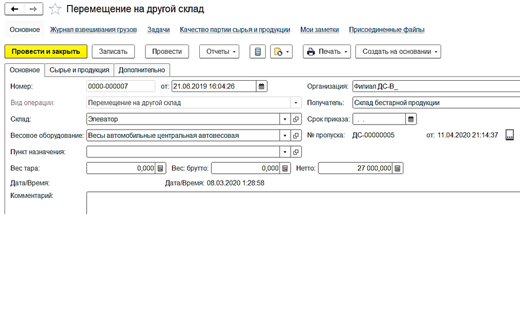Click Вес брутто value field
Screen dimensions: 520x312
click(x=246, y=168)
